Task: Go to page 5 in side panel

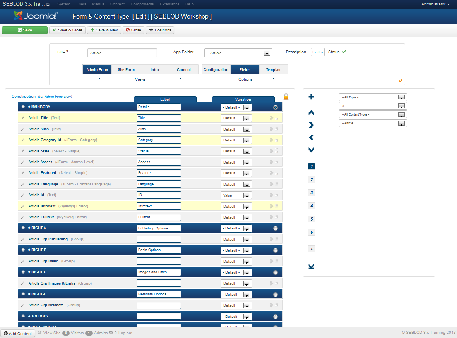Action: point(312,219)
